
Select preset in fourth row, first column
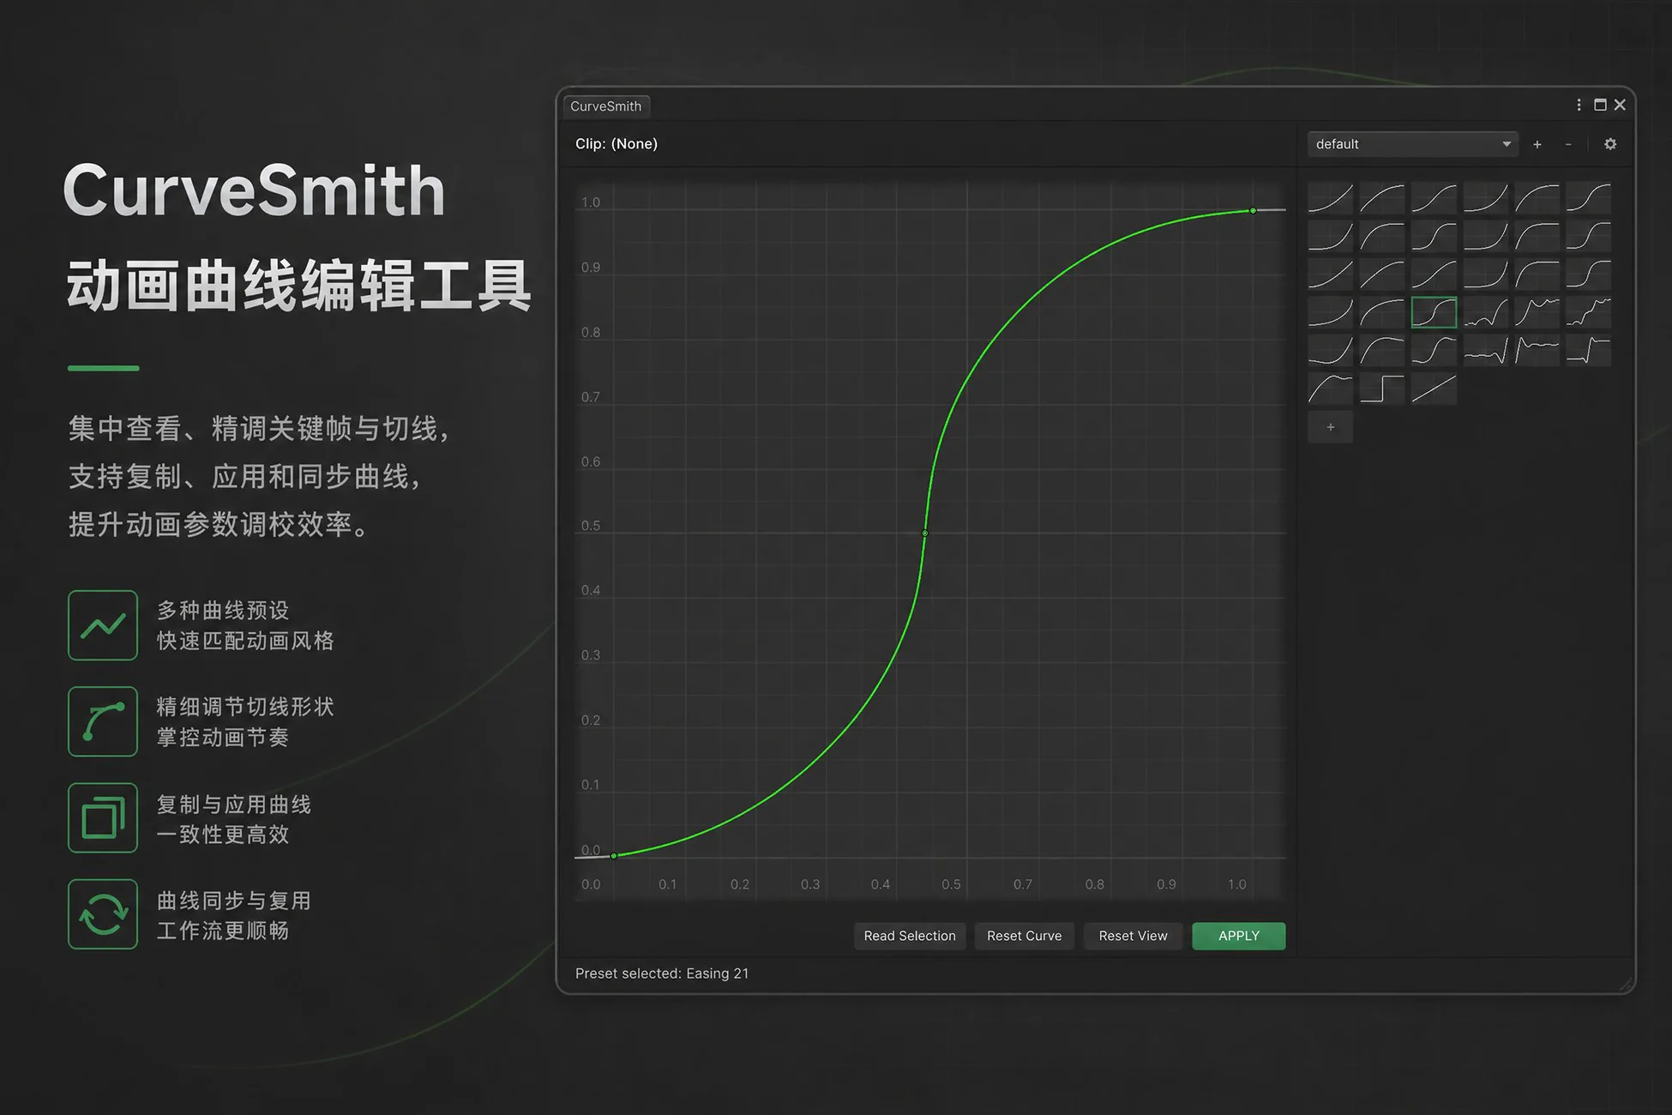click(1331, 312)
